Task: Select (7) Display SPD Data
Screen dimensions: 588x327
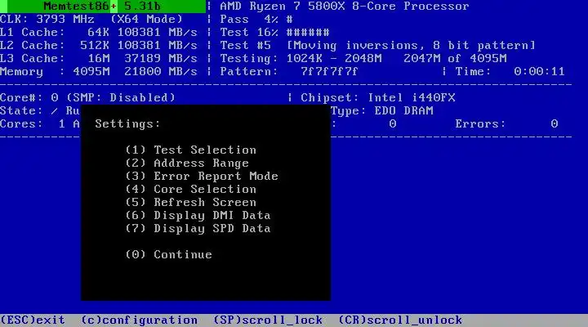Action: [x=198, y=229]
